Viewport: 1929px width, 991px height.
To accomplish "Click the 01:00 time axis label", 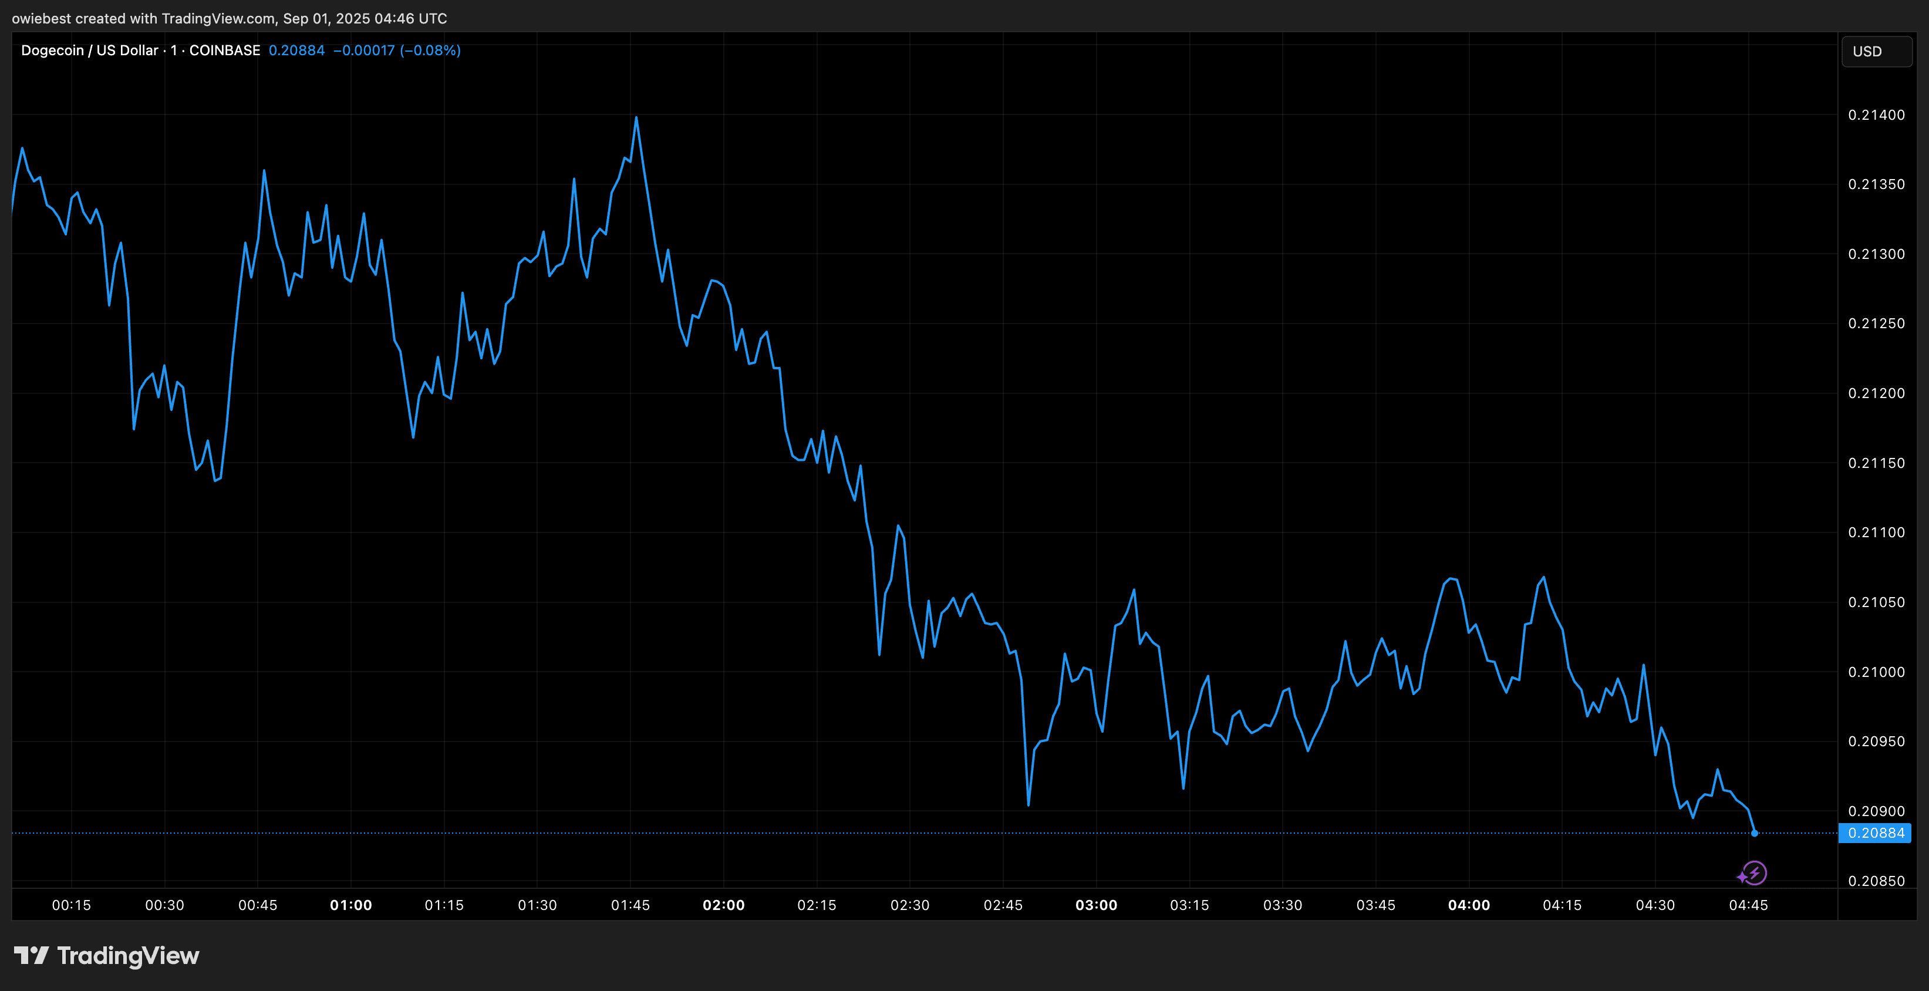I will [x=350, y=905].
